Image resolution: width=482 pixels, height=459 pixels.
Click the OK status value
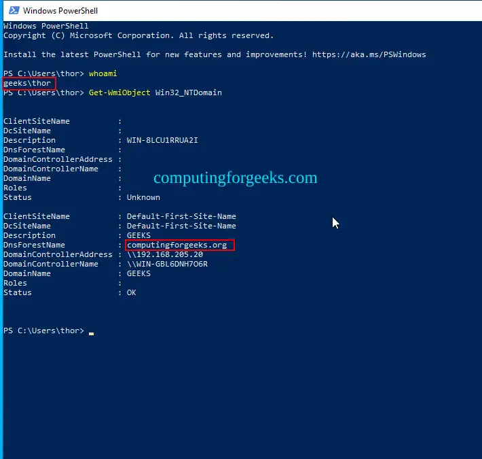point(131,292)
